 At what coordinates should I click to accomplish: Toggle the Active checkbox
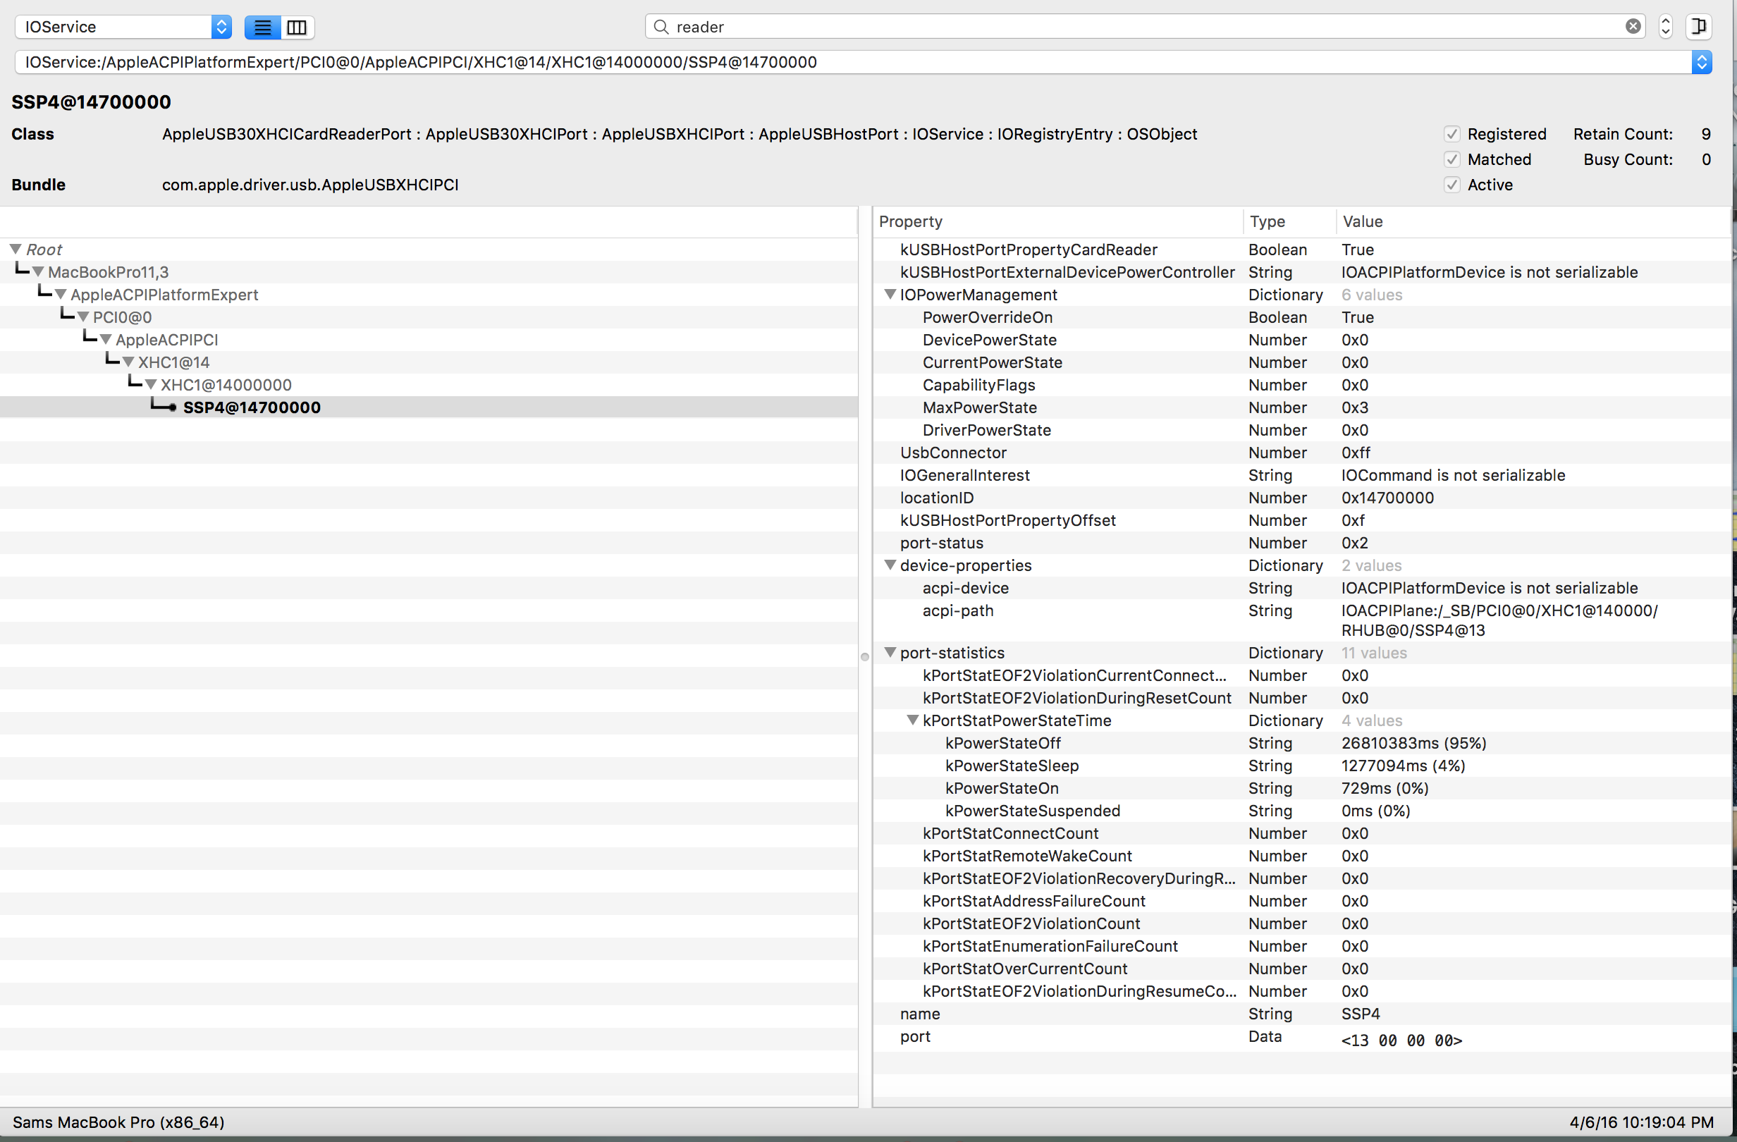[x=1451, y=185]
